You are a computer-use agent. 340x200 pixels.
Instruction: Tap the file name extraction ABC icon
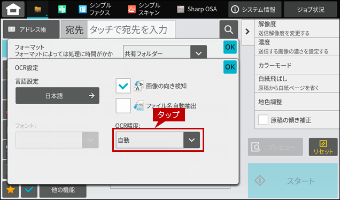click(139, 106)
